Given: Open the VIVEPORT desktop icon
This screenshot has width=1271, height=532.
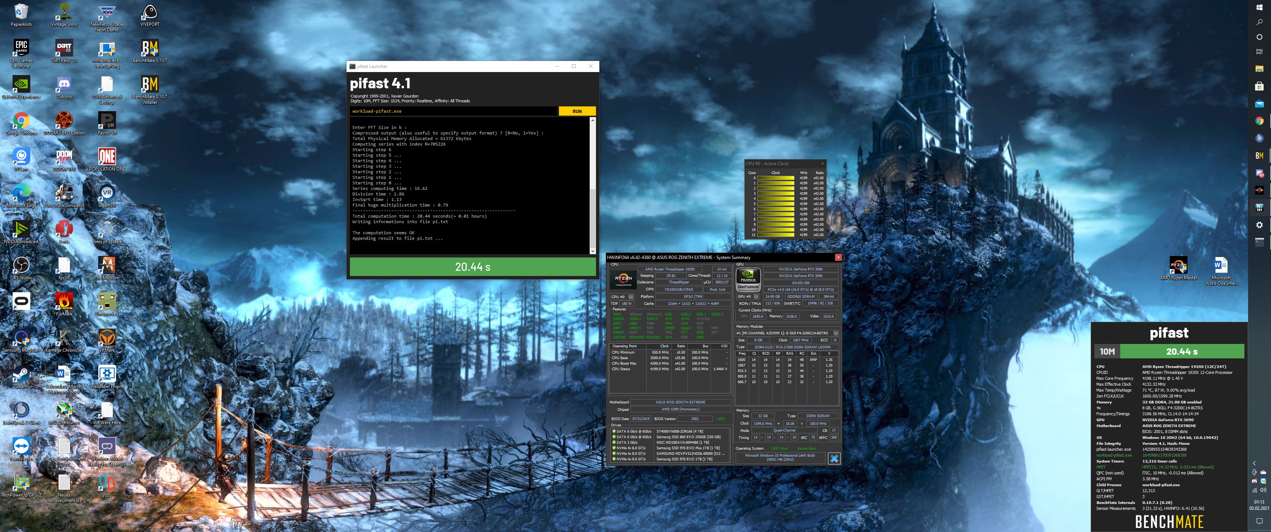Looking at the screenshot, I should click(x=150, y=15).
